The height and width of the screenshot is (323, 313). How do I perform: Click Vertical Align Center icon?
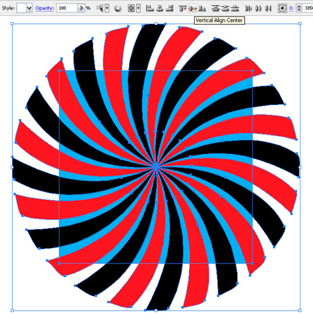192,9
